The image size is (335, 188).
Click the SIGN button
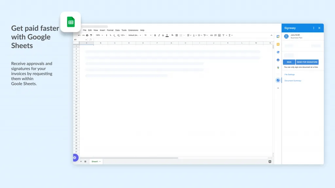point(289,62)
